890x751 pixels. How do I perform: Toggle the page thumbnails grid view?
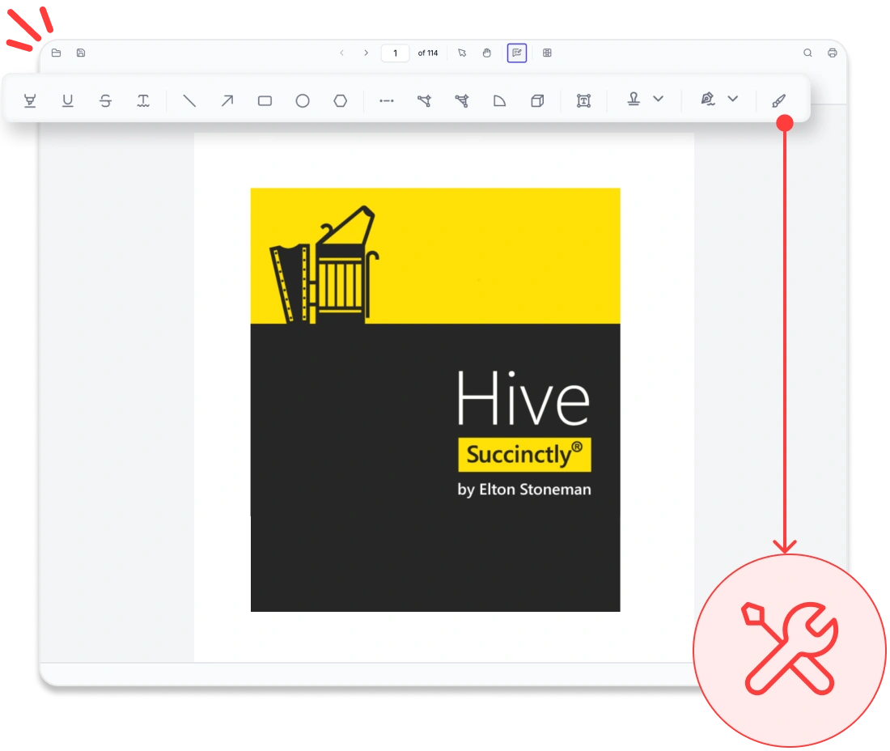pyautogui.click(x=547, y=53)
